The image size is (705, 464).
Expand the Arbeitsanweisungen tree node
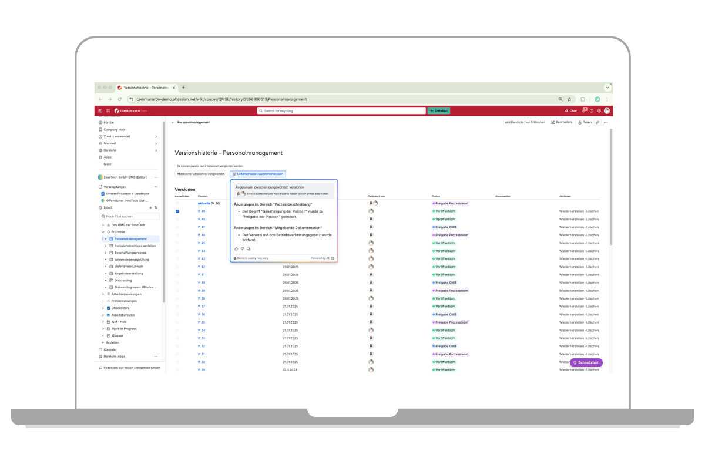click(103, 294)
